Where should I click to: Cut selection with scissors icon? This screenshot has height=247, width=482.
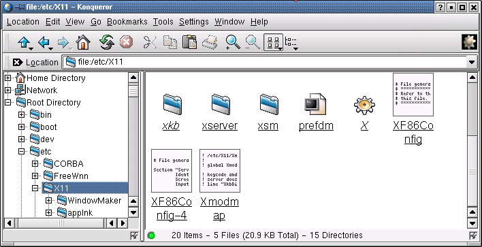150,42
